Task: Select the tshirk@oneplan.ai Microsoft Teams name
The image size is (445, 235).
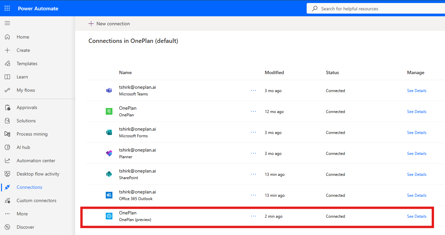Action: [137, 87]
